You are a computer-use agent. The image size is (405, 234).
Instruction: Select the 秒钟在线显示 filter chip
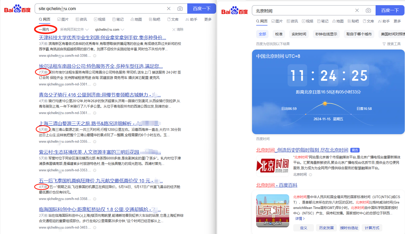click(x=326, y=34)
